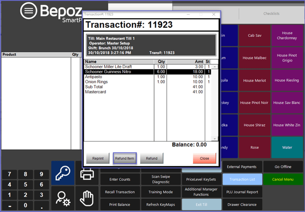This screenshot has height=212, width=305.
Task: Click the hand stop icon
Action: click(x=86, y=198)
